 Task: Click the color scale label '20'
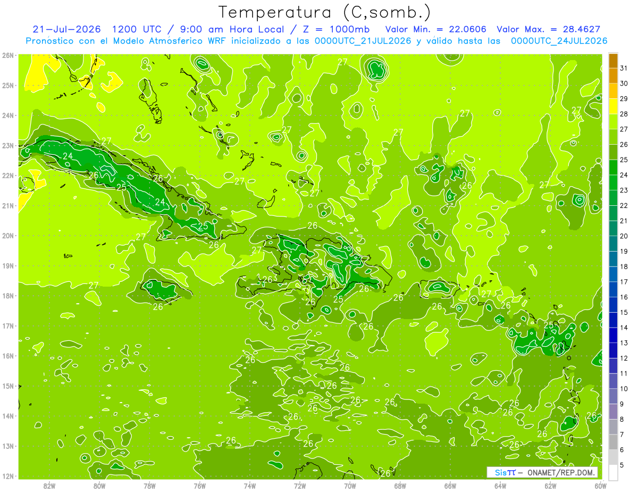click(624, 236)
